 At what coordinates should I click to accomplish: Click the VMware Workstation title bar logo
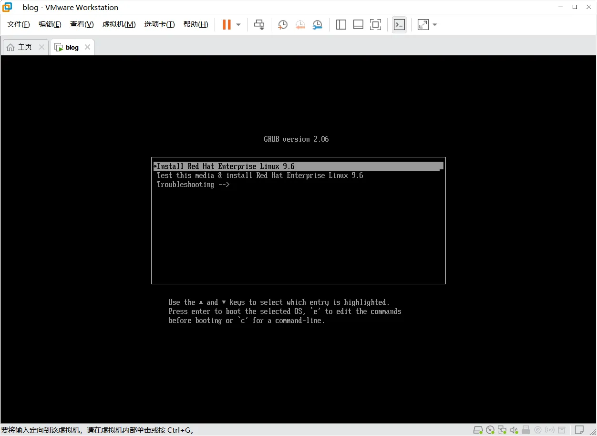click(7, 7)
